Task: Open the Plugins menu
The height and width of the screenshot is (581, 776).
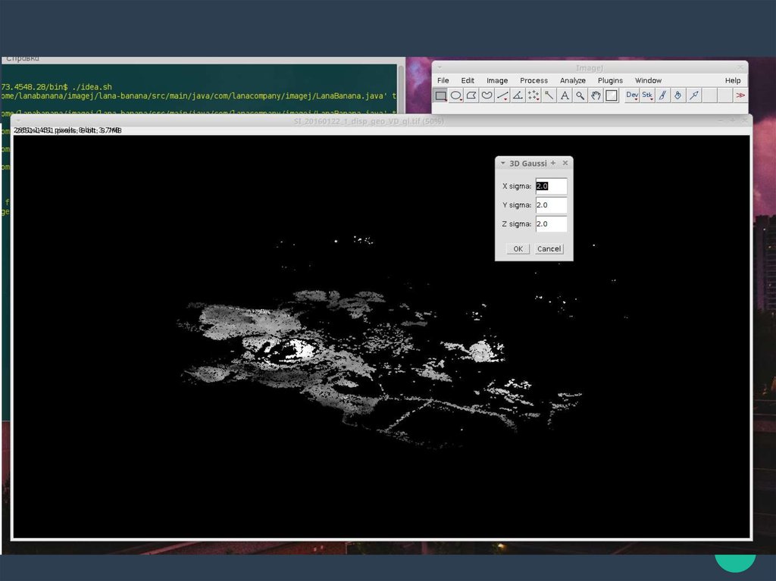Action: (610, 80)
